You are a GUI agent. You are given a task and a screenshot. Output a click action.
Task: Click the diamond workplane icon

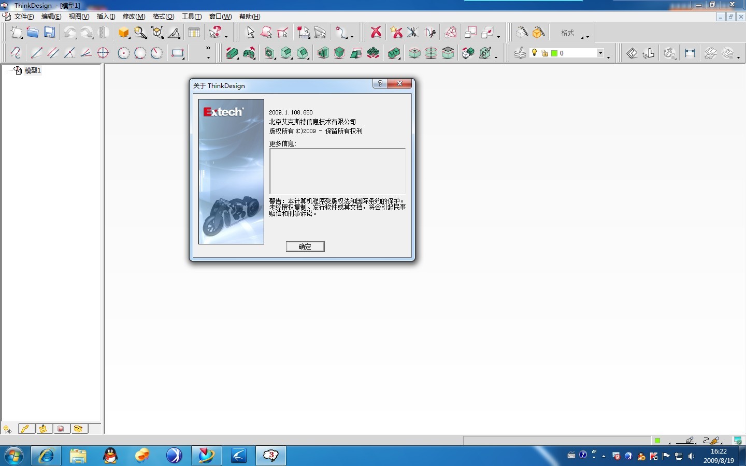[632, 53]
